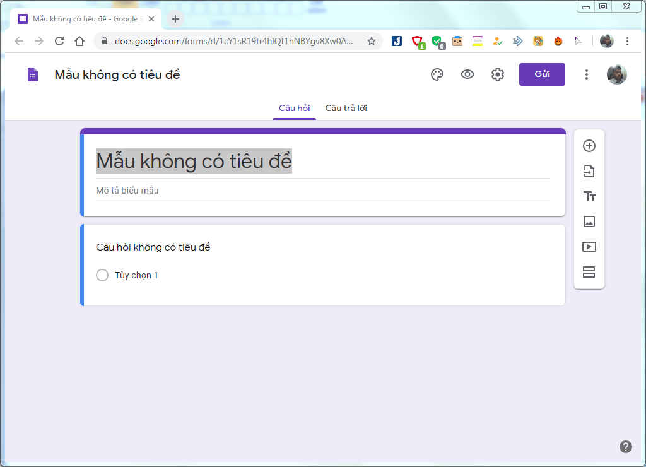Open form settings via gear icon
The height and width of the screenshot is (467, 646).
(x=497, y=74)
